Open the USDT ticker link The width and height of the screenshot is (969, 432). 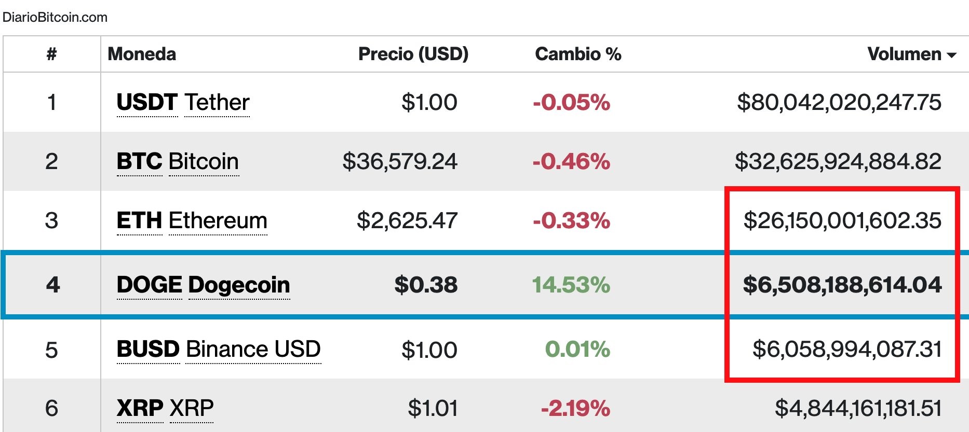pos(147,102)
